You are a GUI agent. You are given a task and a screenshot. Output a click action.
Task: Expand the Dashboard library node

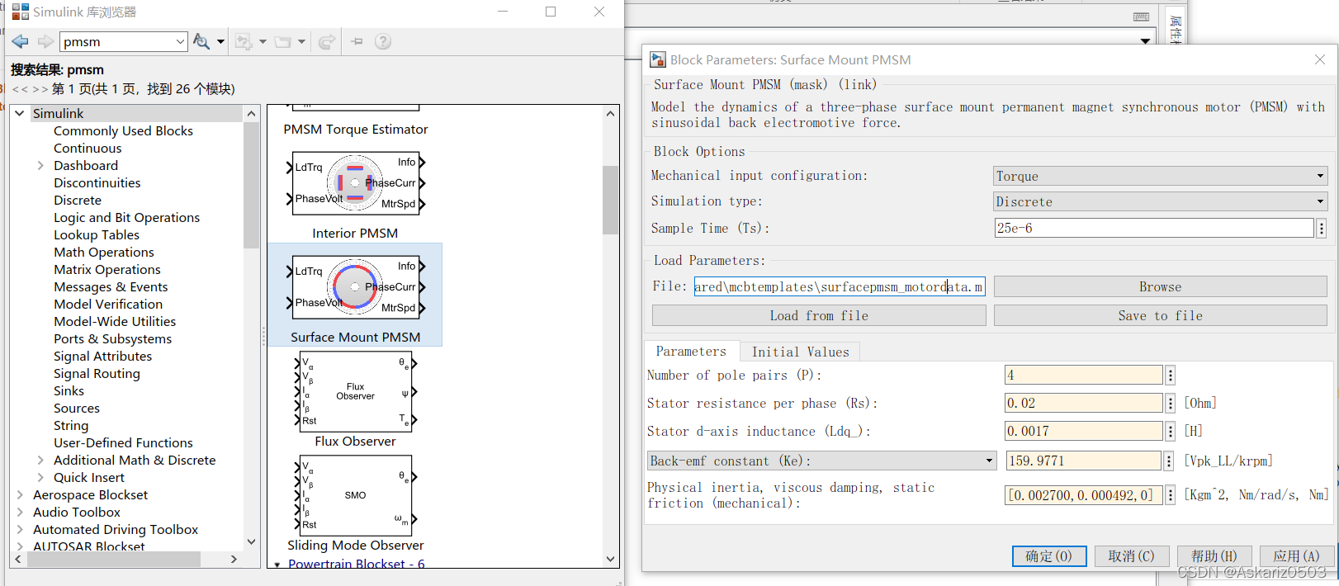tap(40, 165)
